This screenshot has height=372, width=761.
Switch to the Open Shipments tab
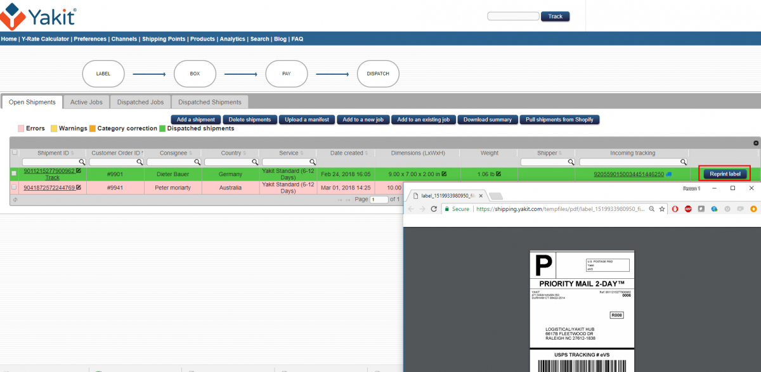32,102
